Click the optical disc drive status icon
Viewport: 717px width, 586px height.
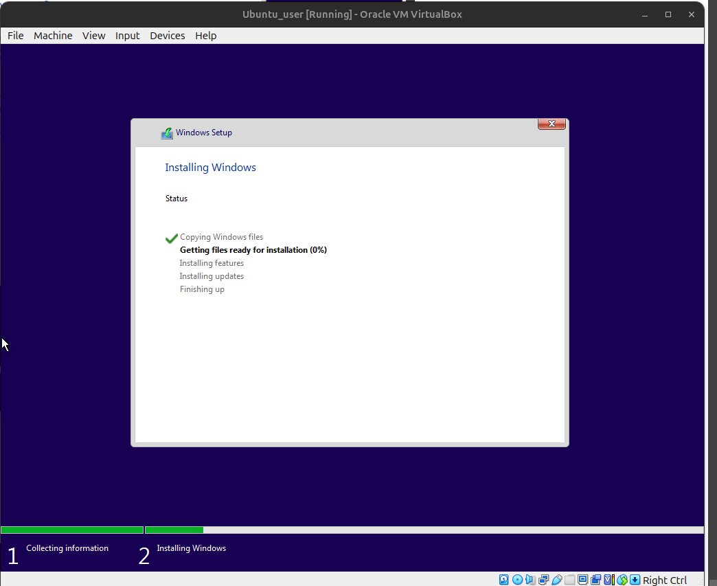click(517, 580)
